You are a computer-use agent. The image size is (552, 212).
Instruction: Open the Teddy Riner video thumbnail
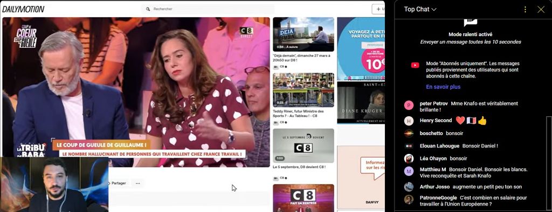[303, 90]
